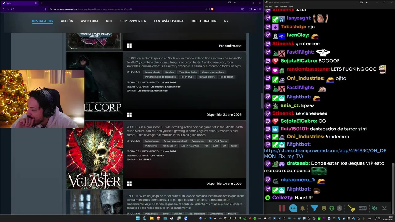Open the File menu in Social Stream

pyautogui.click(x=266, y=6)
